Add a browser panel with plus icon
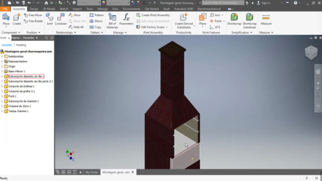This screenshot has height=181, width=322. tap(37, 38)
